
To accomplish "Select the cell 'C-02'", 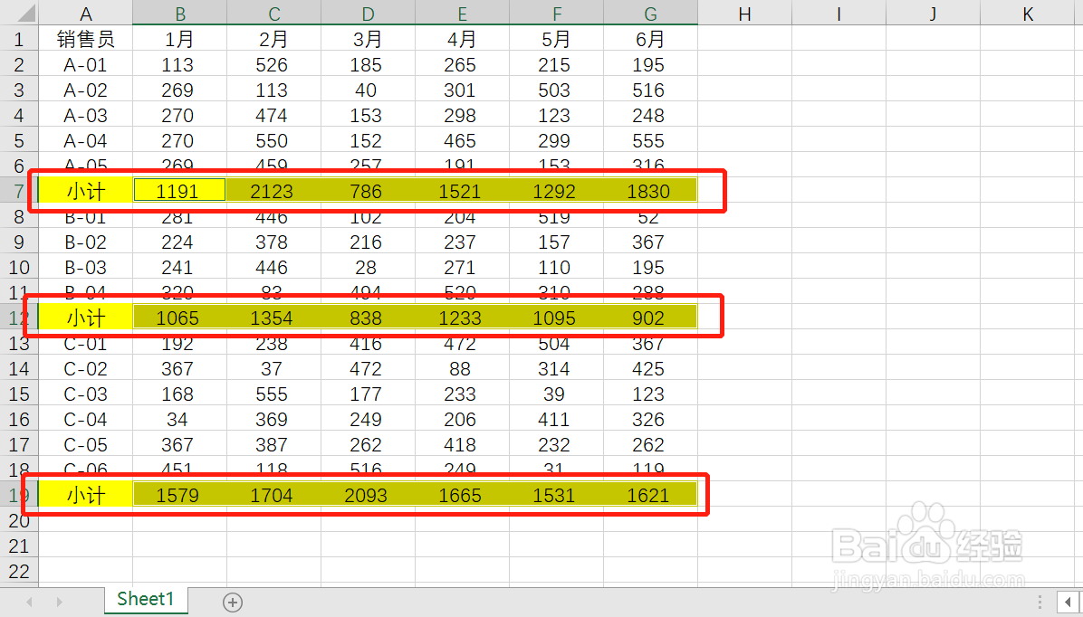I will (86, 368).
